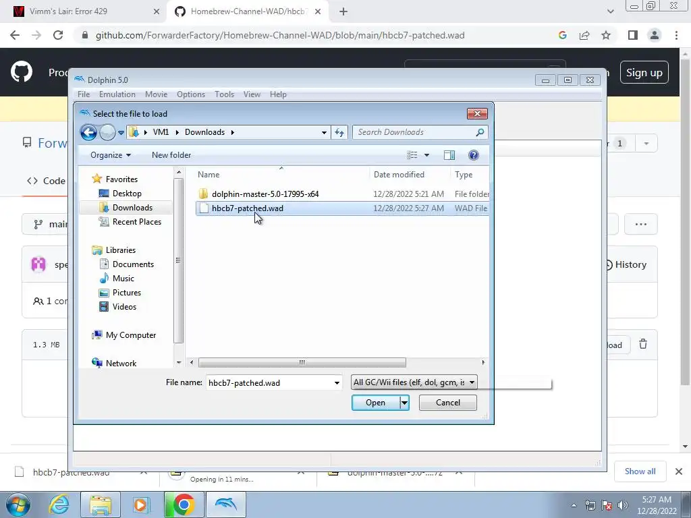This screenshot has width=691, height=518.
Task: Open Chrome side panel icon
Action: pos(633,35)
